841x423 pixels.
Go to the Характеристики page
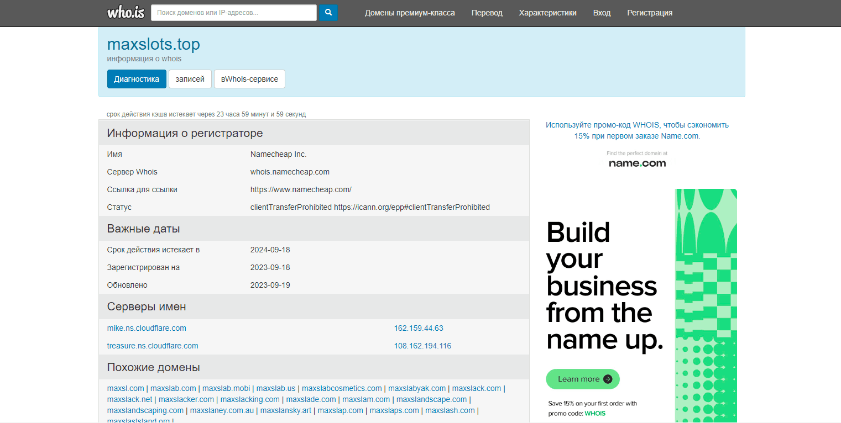(547, 13)
